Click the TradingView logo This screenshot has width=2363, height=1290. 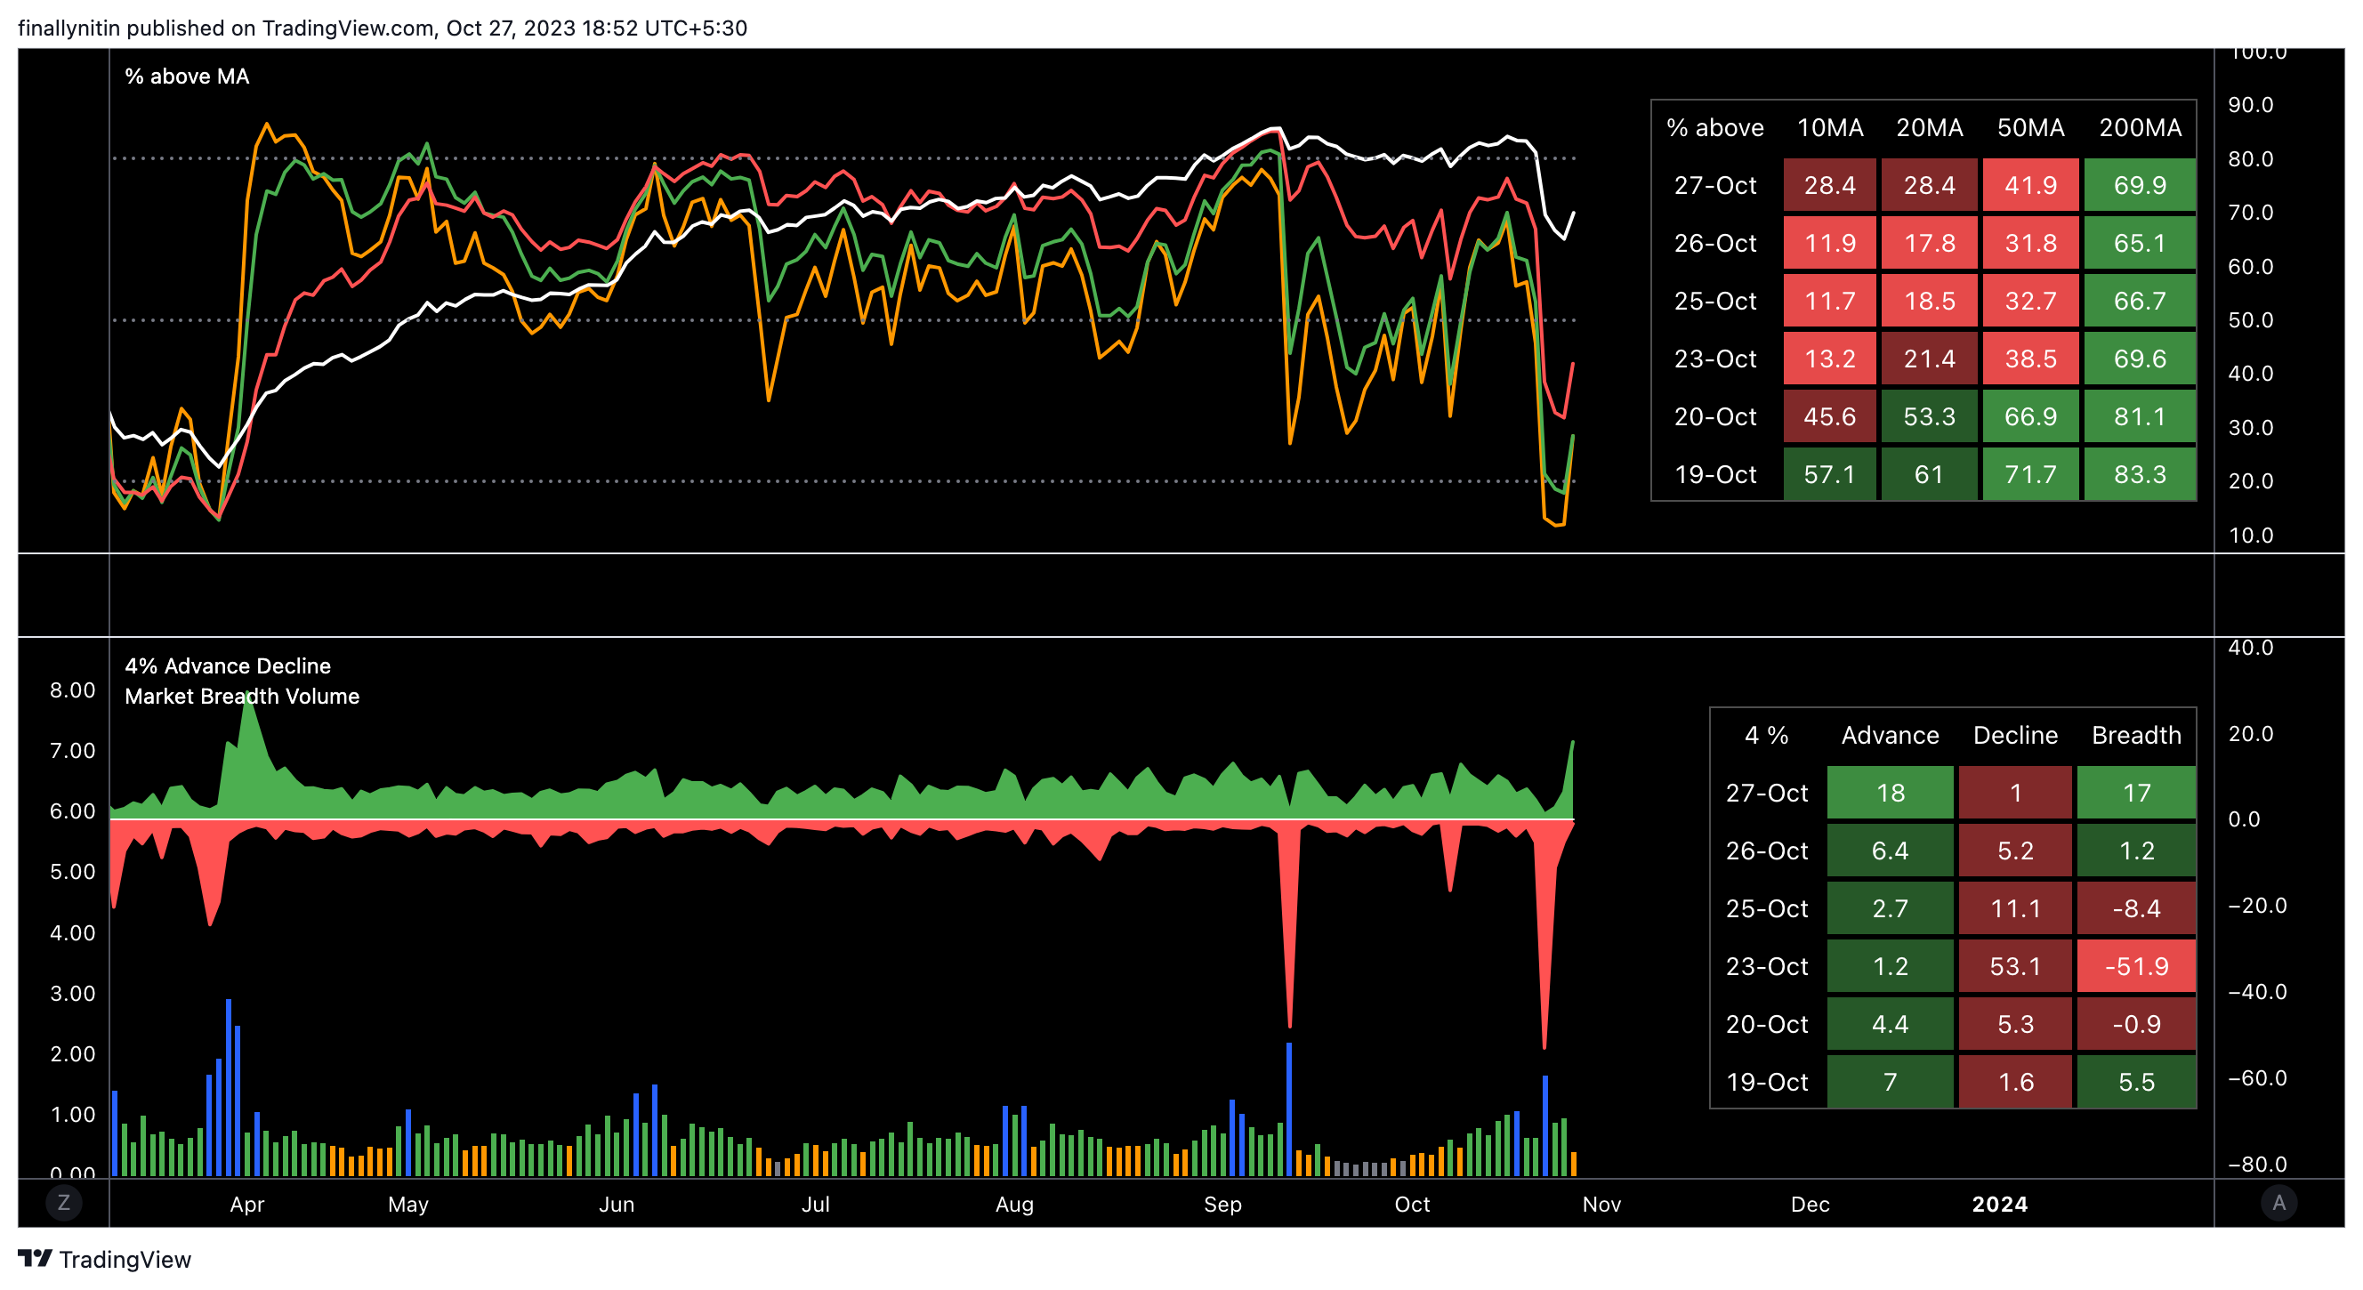pos(105,1259)
